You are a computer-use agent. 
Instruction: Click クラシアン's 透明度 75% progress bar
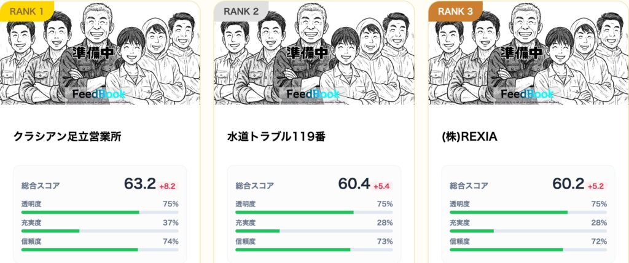[x=100, y=212]
